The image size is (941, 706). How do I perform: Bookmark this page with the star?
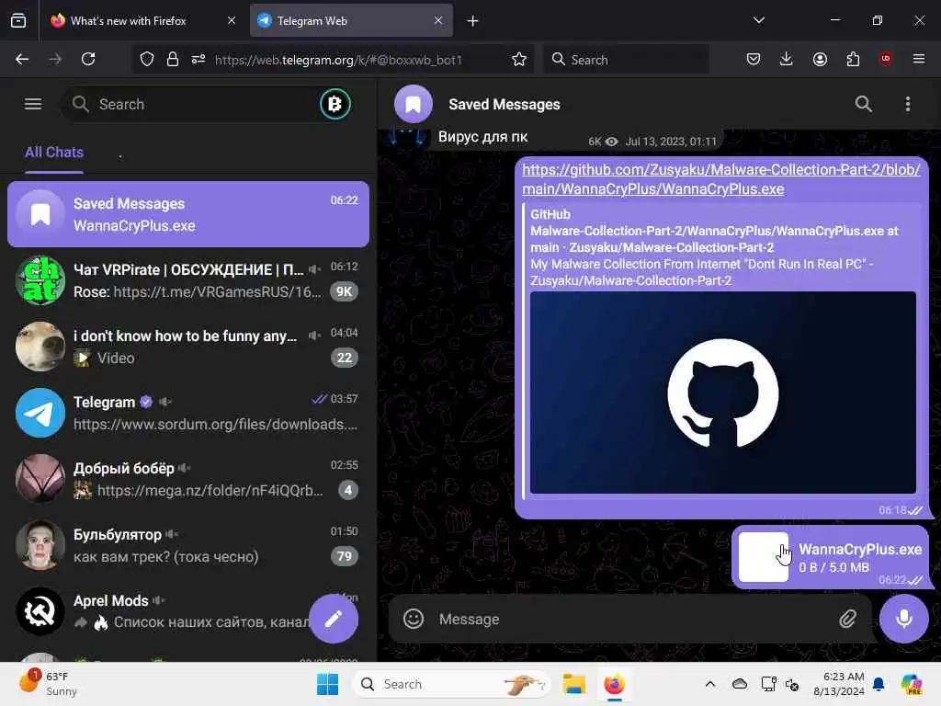tap(519, 60)
